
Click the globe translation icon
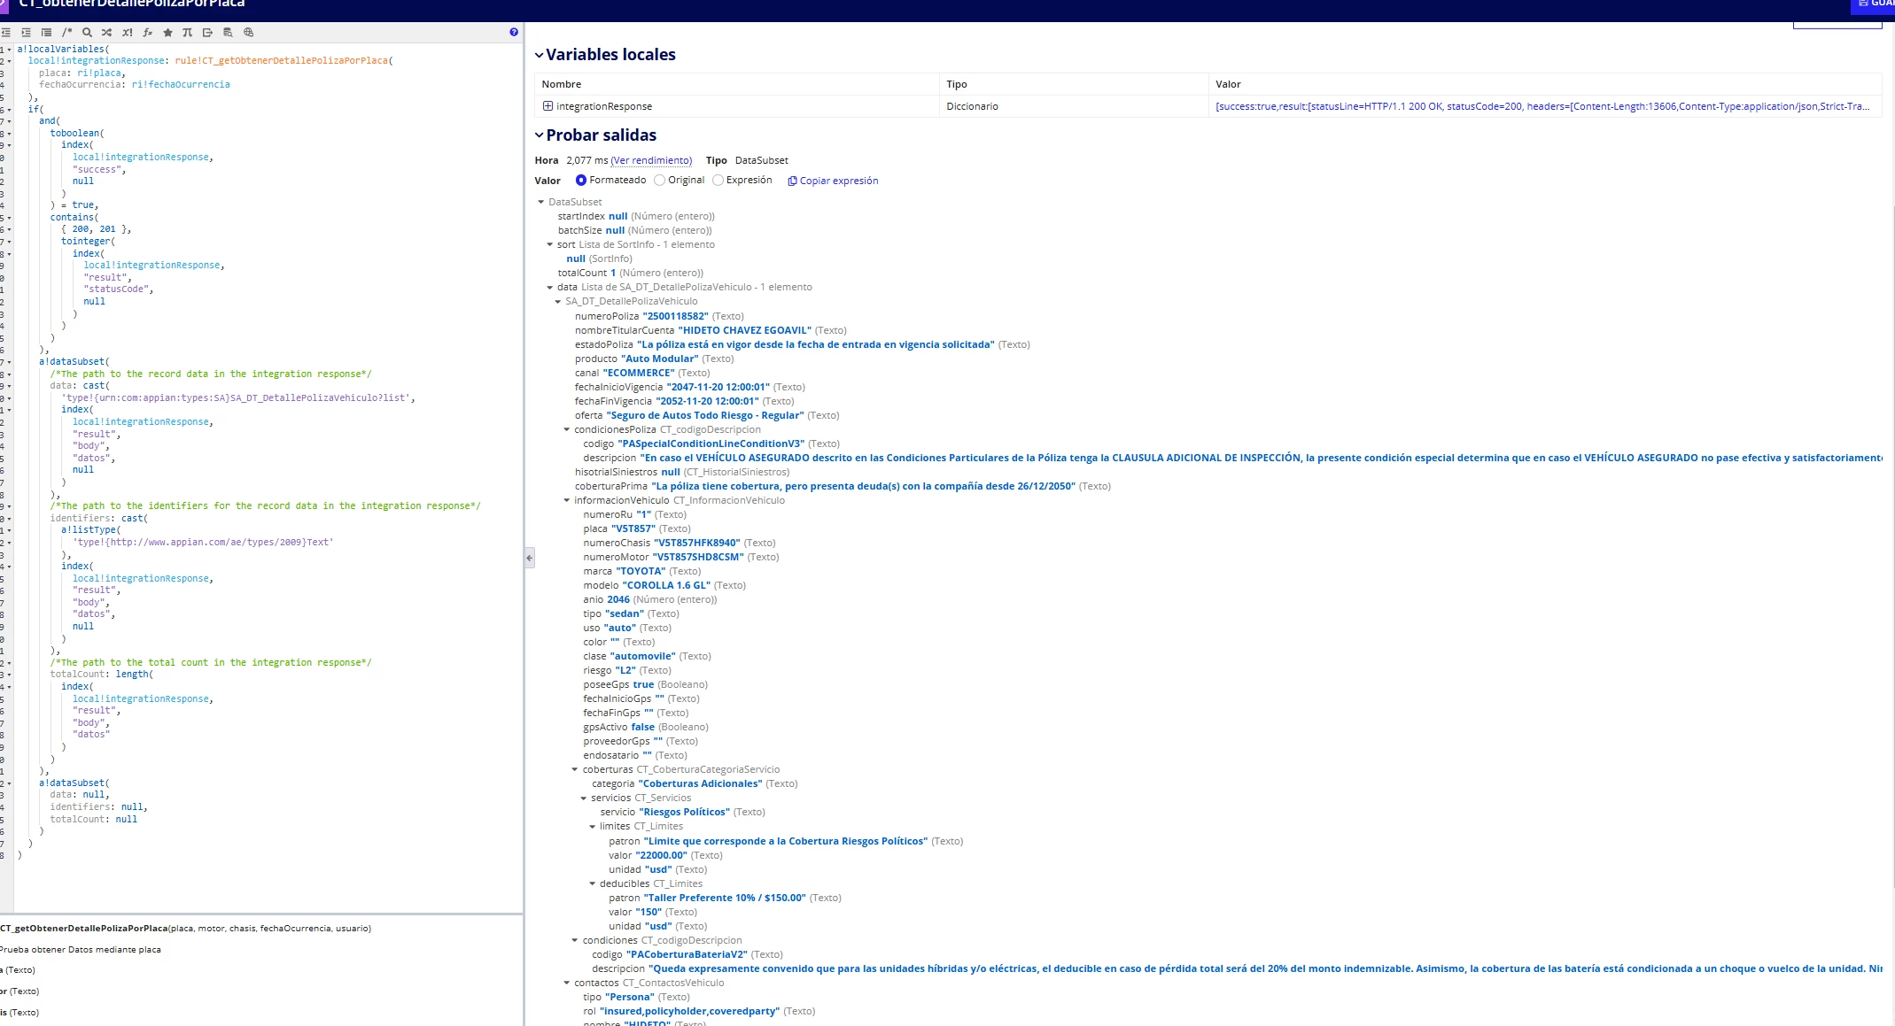pyautogui.click(x=249, y=32)
